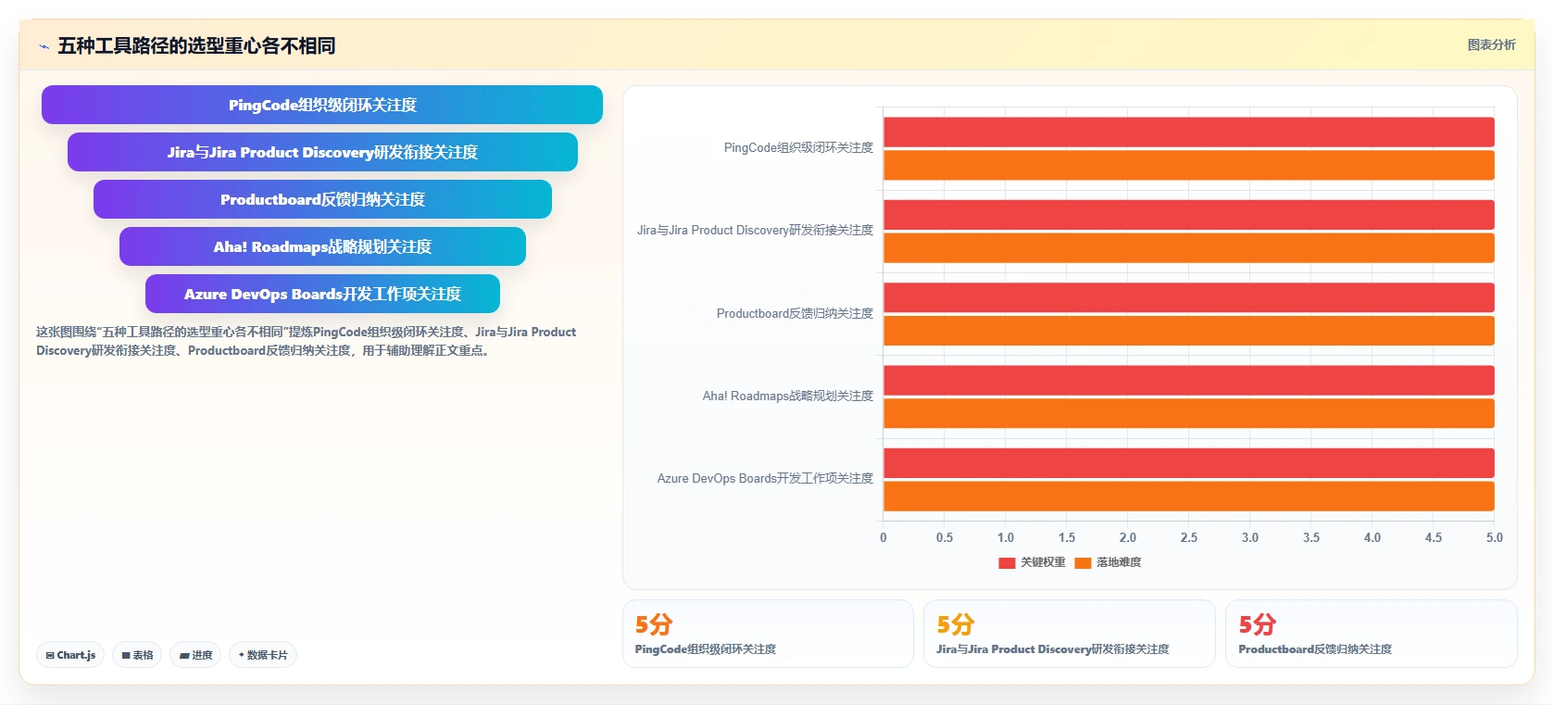Click the red PingCode bar in the chart
Image resolution: width=1554 pixels, height=705 pixels.
(x=1189, y=132)
